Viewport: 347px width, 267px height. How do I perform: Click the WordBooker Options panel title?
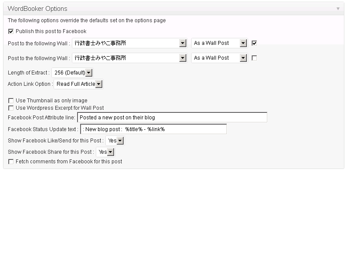coord(37,9)
